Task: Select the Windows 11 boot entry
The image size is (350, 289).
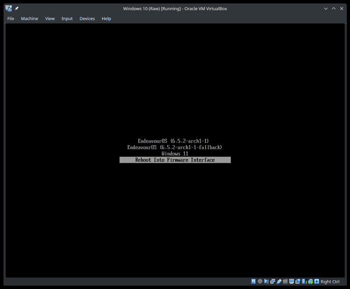Action: [x=175, y=154]
